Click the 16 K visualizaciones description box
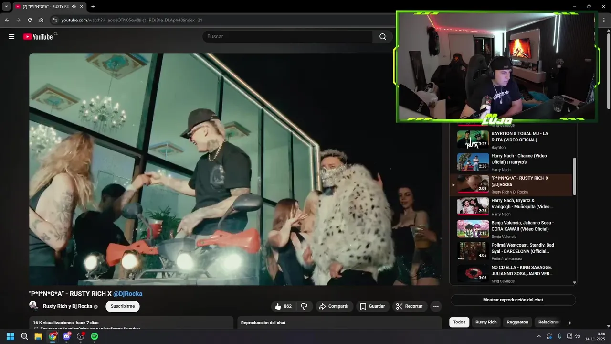 [131, 323]
